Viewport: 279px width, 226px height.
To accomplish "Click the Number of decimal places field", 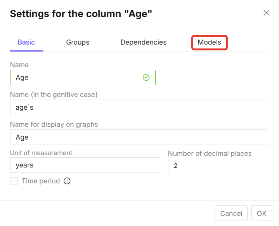I will point(218,166).
